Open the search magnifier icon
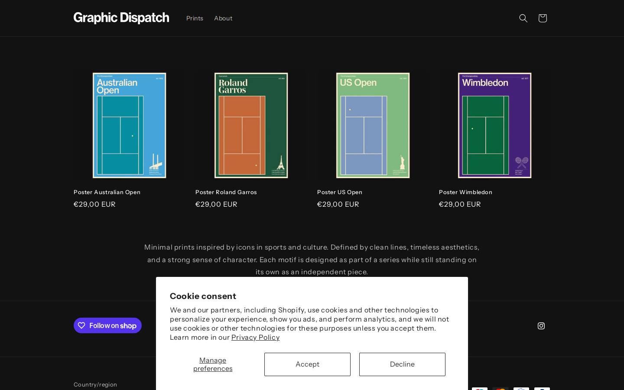 coord(523,18)
